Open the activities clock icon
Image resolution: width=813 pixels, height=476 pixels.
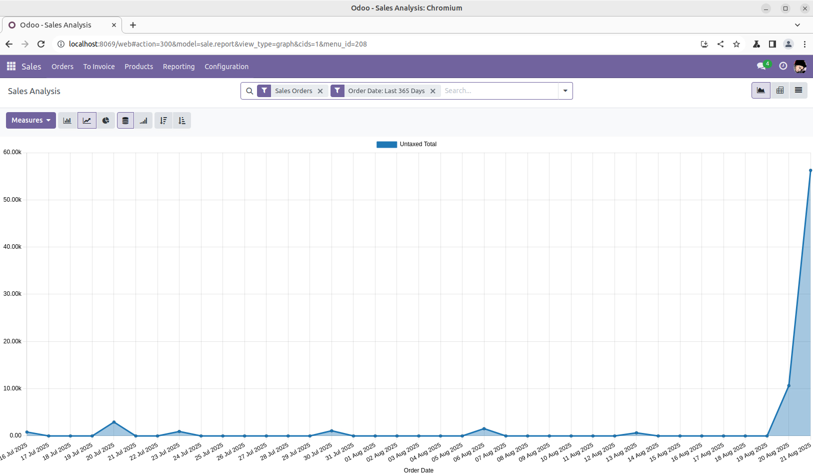tap(783, 66)
